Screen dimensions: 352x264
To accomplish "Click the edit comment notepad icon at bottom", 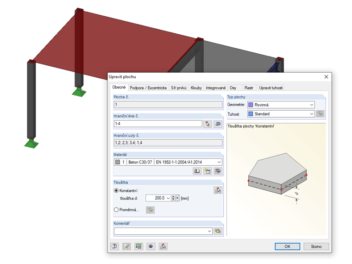I will tap(126, 246).
